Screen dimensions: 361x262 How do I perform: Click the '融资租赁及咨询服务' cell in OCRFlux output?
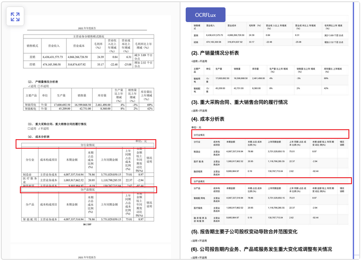[200, 220]
